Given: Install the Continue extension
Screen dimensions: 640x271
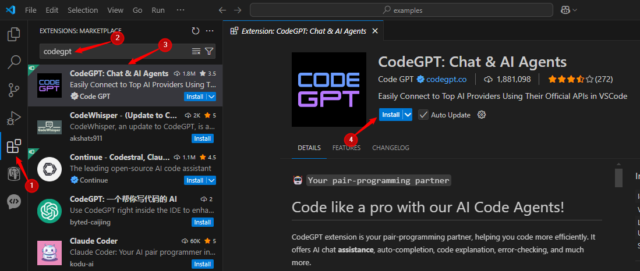Looking at the screenshot, I should 195,180.
